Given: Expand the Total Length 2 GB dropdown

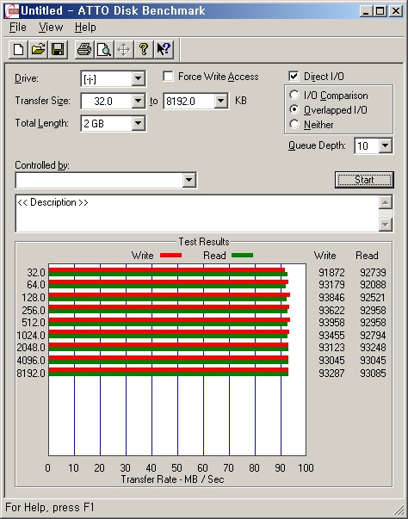Looking at the screenshot, I should pyautogui.click(x=138, y=123).
